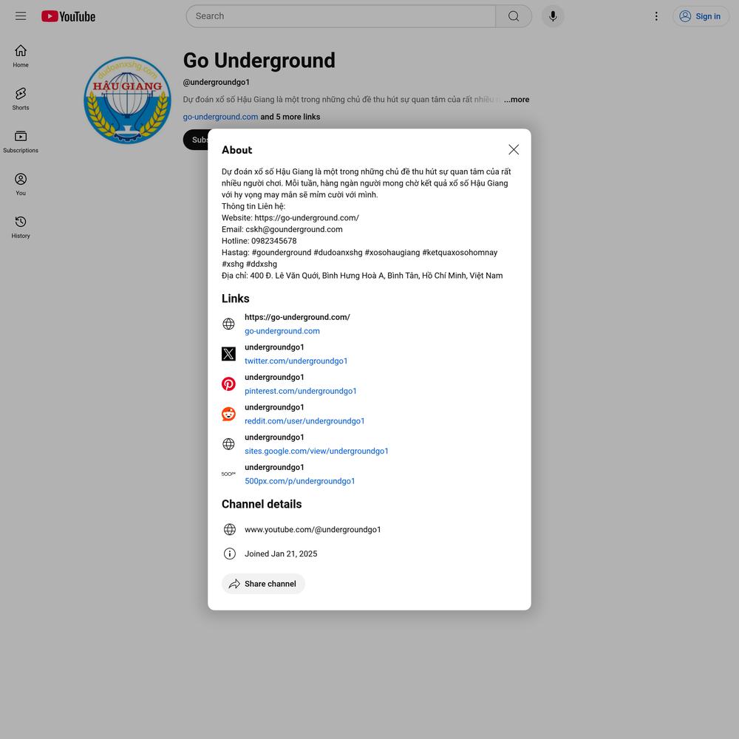Viewport: 739px width, 739px height.
Task: Open the reddit.com/user/undergroundgo1 link
Action: [x=304, y=421]
